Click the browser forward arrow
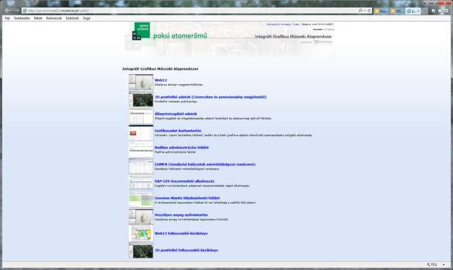453x270 pixels. 16,10
